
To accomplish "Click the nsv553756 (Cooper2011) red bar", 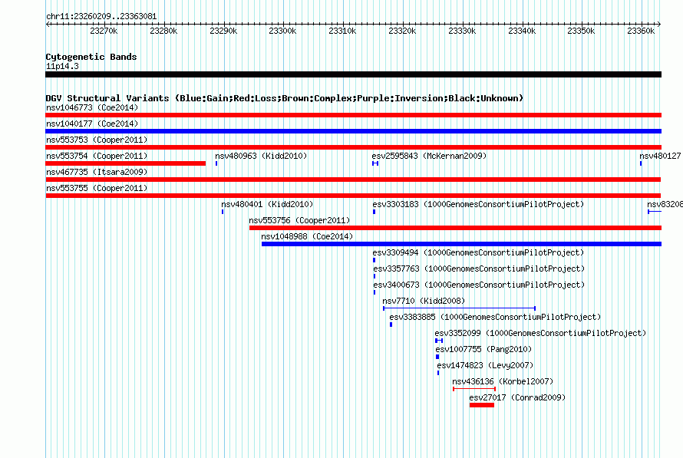I will click(455, 228).
